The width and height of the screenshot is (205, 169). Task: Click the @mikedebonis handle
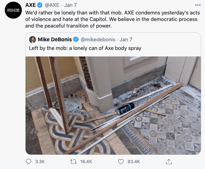click(x=98, y=40)
